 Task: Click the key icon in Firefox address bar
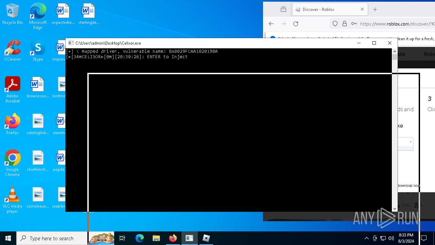[x=354, y=23]
